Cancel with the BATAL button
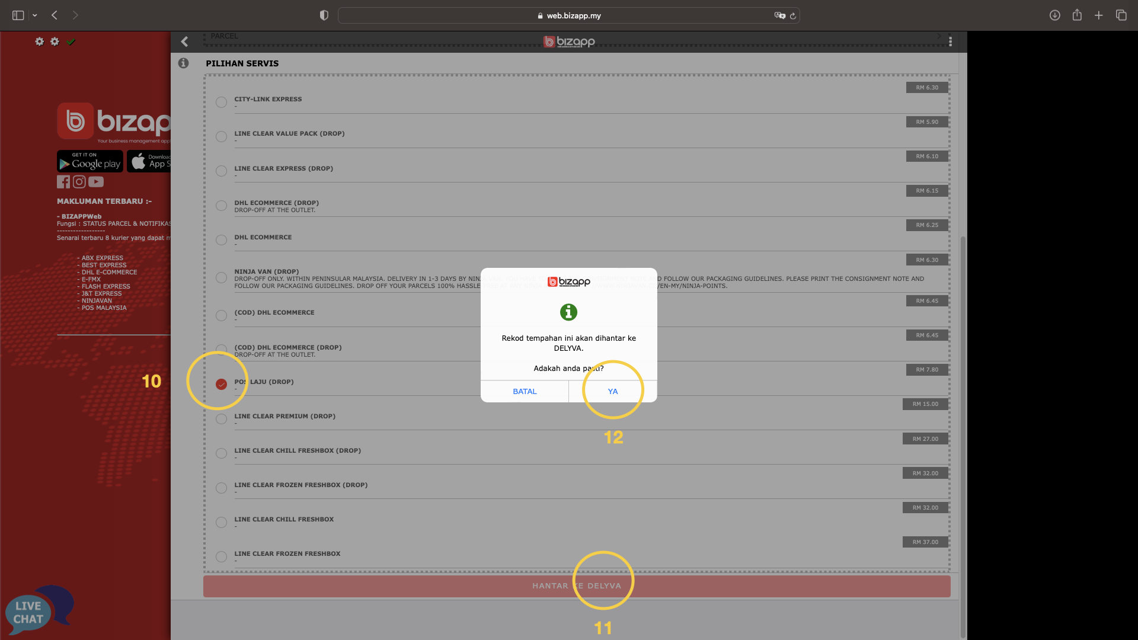Screen dimensions: 1138x640 (x=525, y=392)
